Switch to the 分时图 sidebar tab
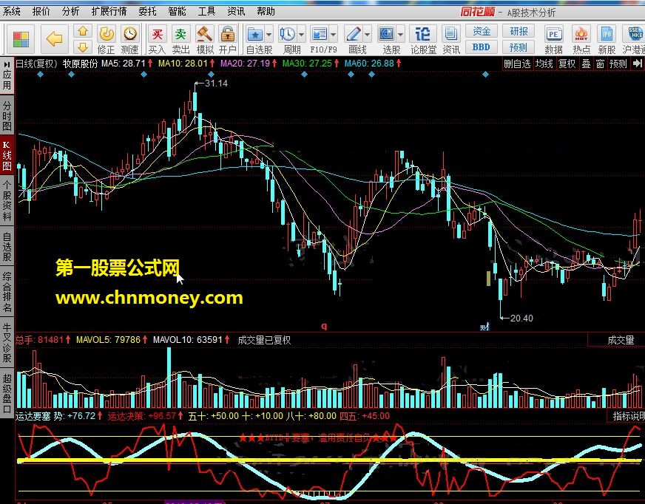 pos(7,115)
